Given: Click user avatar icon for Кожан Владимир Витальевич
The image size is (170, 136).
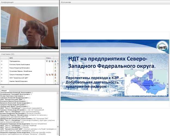Looking at the screenshot, I should coord(55,68).
